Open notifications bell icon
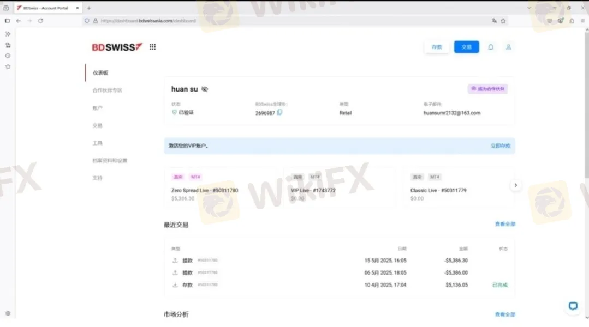The image size is (589, 327). [491, 47]
